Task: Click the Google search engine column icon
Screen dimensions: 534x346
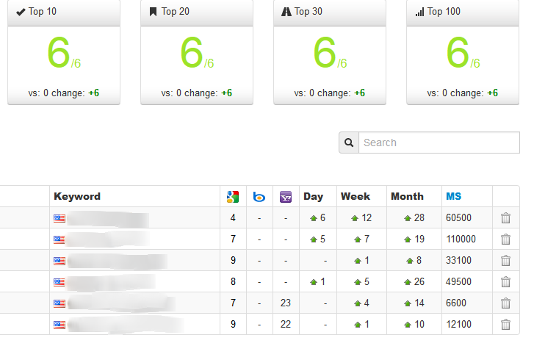Action: (233, 197)
